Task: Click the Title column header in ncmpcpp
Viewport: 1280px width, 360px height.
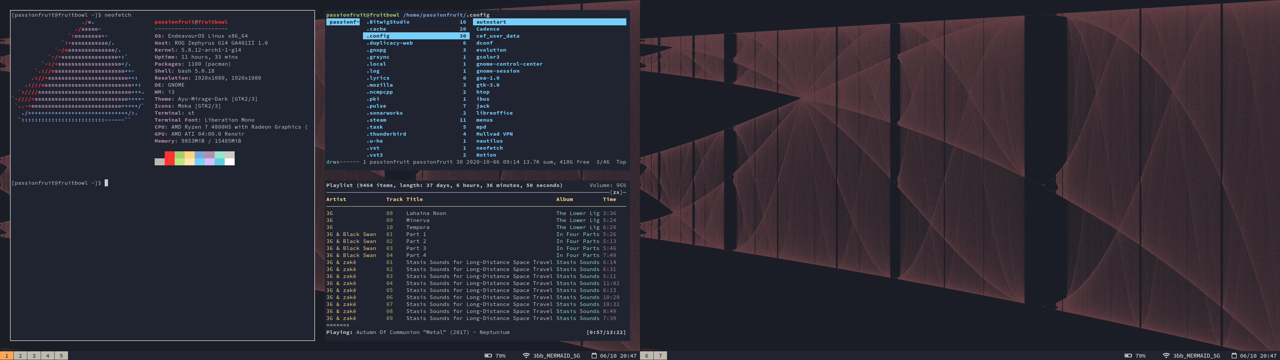Action: 414,199
